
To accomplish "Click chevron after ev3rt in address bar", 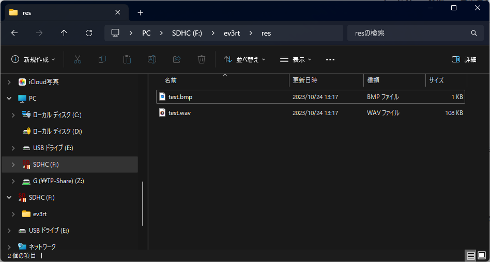I will pos(251,33).
